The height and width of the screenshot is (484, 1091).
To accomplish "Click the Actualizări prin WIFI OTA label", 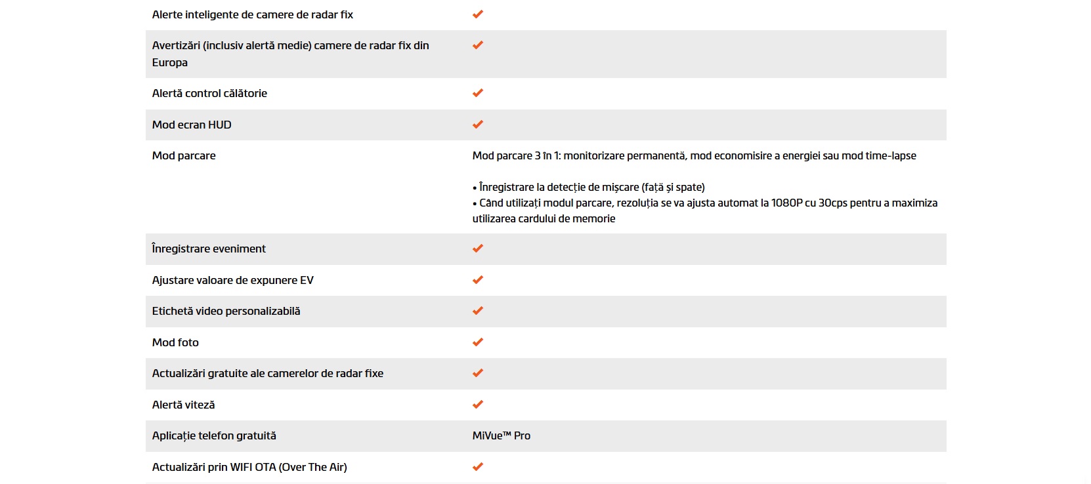I will [x=249, y=467].
